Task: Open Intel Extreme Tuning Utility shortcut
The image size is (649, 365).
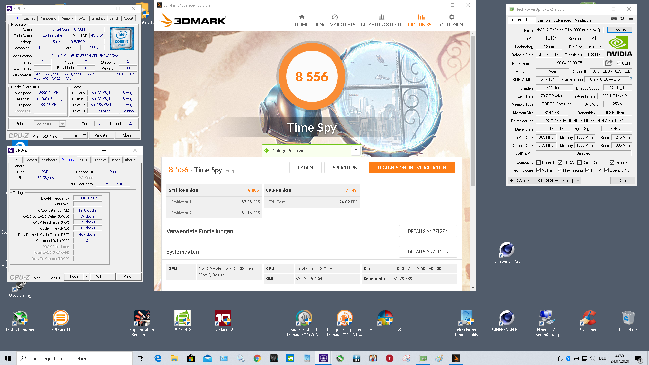Action: point(466,323)
